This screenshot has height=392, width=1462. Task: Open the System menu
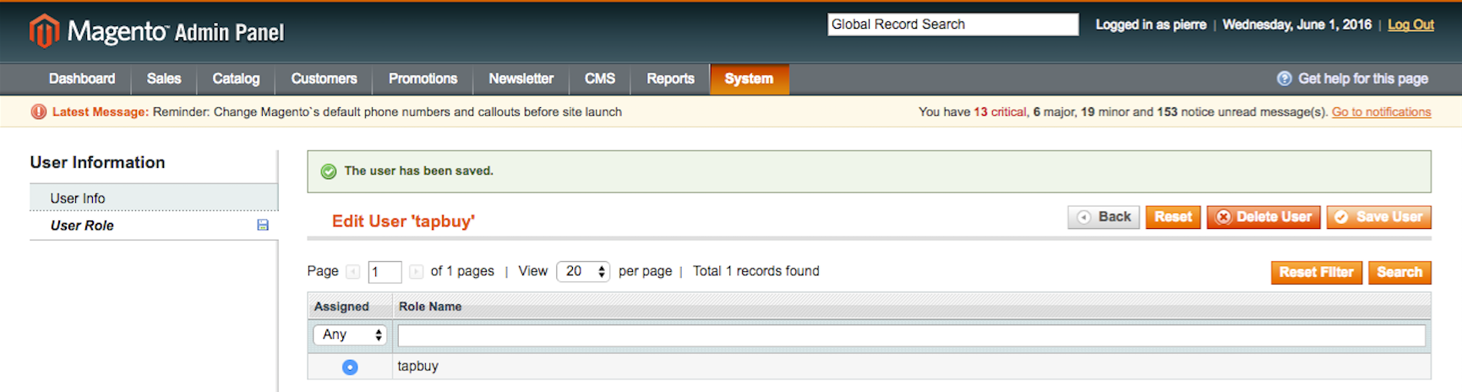pyautogui.click(x=749, y=79)
